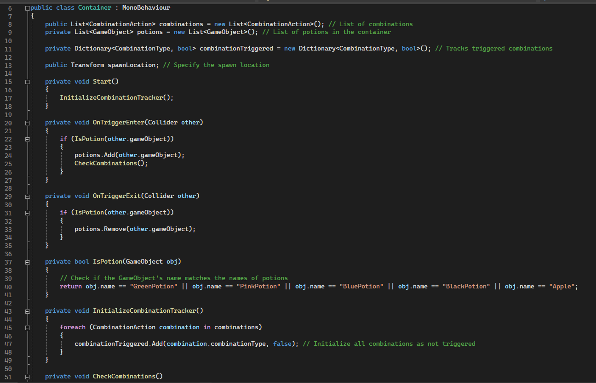Click the IsPotion method definition name on line 37
Viewport: 596px width, 383px height.
pyautogui.click(x=108, y=262)
